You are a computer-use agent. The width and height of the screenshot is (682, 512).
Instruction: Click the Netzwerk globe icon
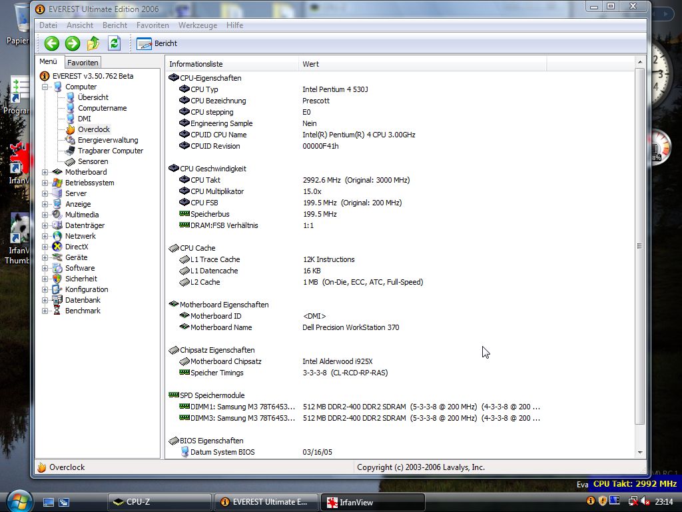point(57,236)
